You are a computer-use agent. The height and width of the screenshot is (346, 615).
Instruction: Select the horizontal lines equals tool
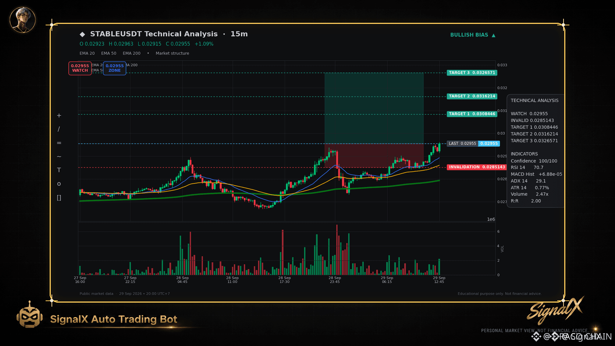(59, 143)
